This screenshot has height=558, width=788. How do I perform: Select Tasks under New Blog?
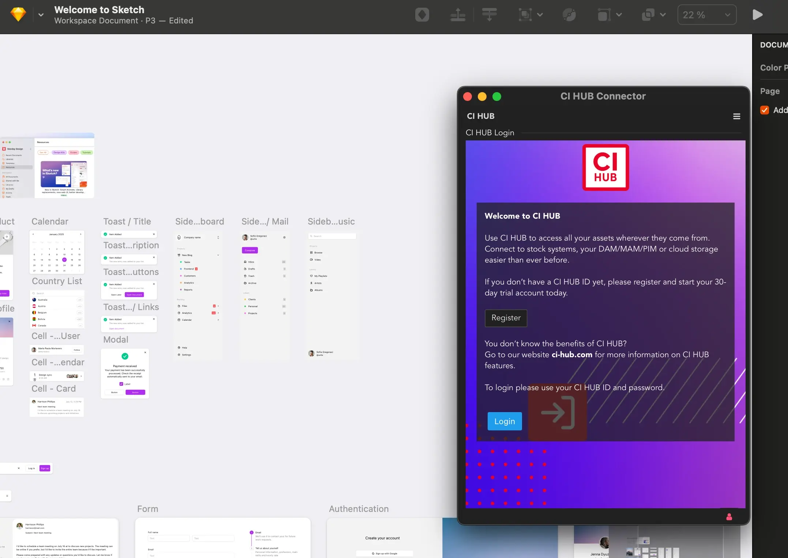185,262
